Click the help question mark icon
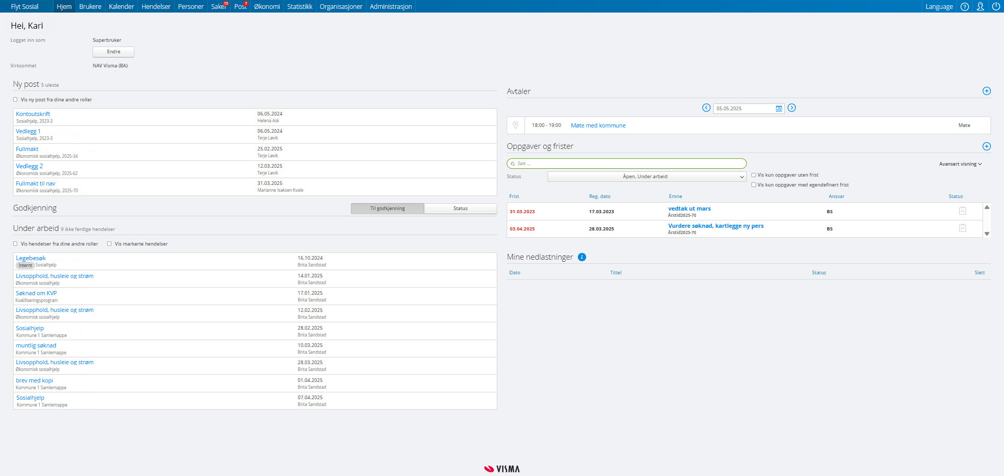This screenshot has height=476, width=1004. tap(965, 7)
